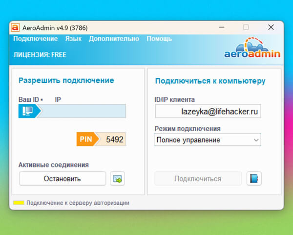Image resolution: width=293 pixels, height=235 pixels.
Task: Click the Разрешить подключение heading
Action: point(66,80)
